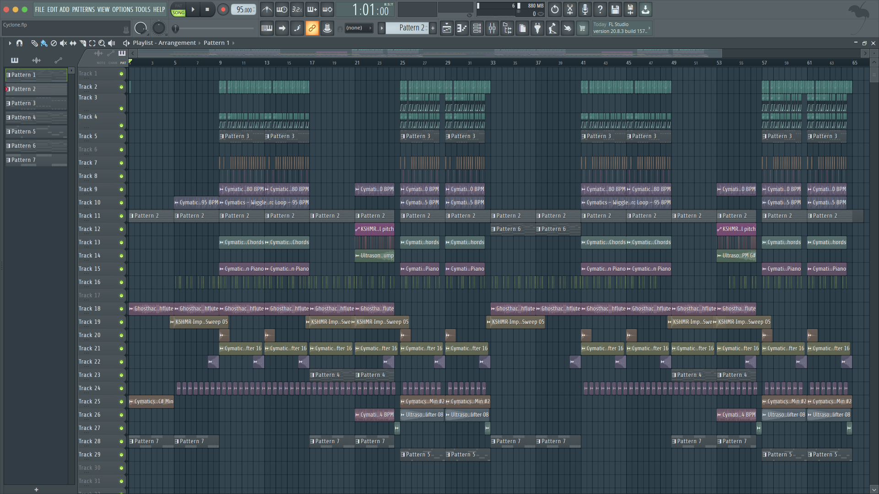Open the Channel rack icon
The width and height of the screenshot is (879, 494).
tap(477, 28)
